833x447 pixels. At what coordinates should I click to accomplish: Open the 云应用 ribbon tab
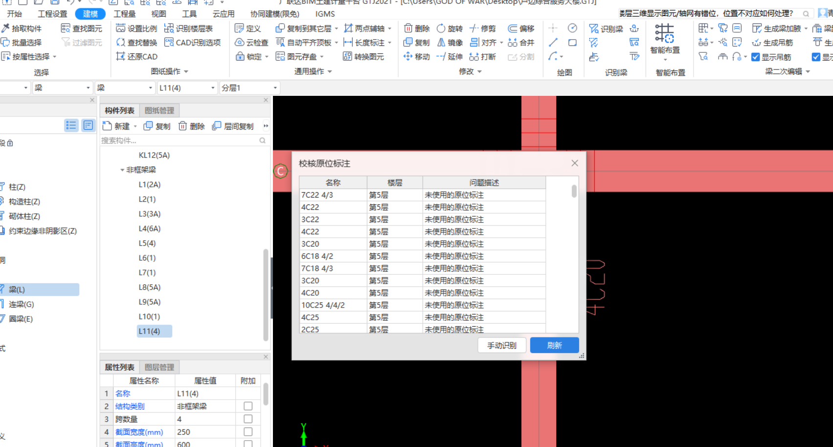click(x=224, y=14)
